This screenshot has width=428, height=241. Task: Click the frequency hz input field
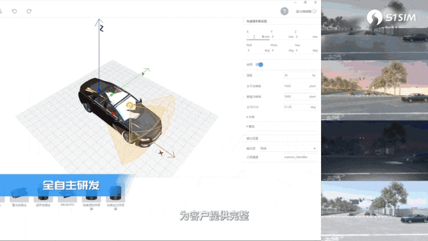click(300, 75)
